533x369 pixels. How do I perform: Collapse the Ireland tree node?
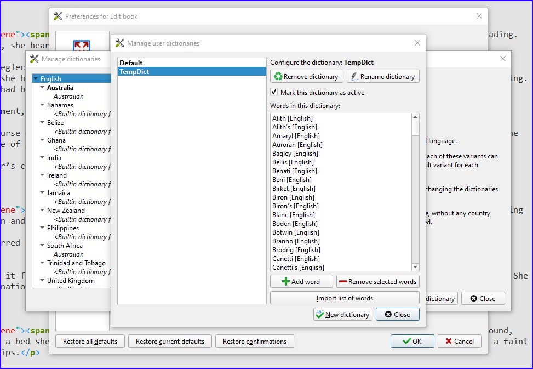(x=42, y=175)
